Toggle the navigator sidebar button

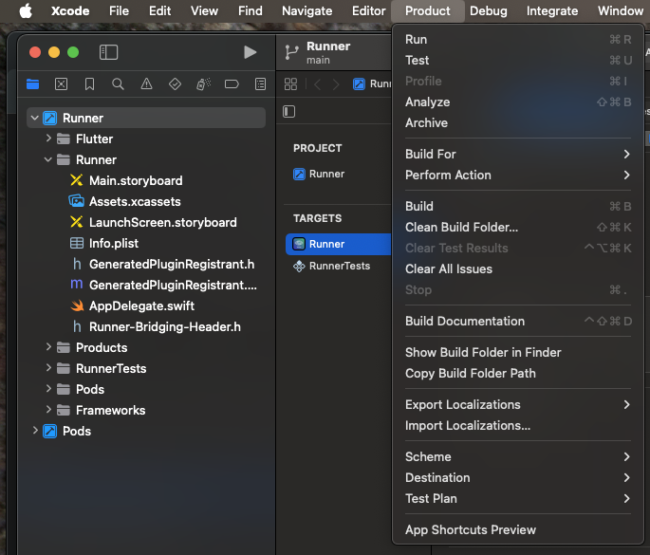click(x=108, y=52)
